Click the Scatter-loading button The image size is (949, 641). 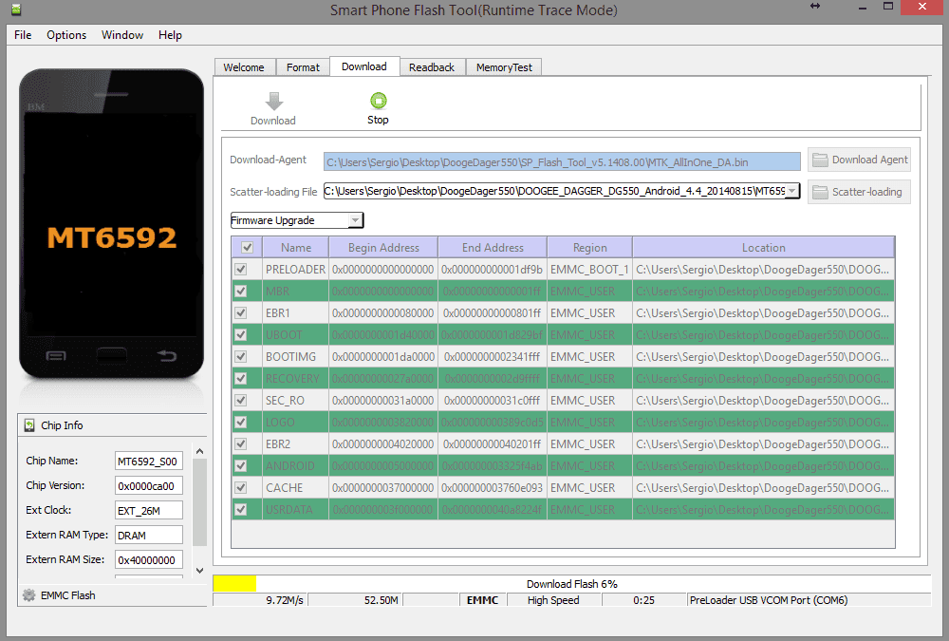point(859,192)
